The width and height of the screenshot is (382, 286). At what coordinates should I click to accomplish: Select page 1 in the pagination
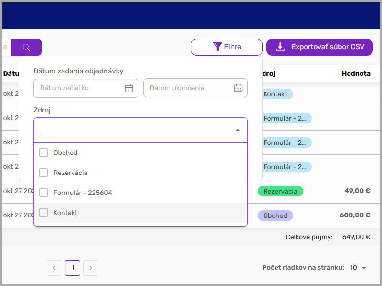(x=73, y=268)
